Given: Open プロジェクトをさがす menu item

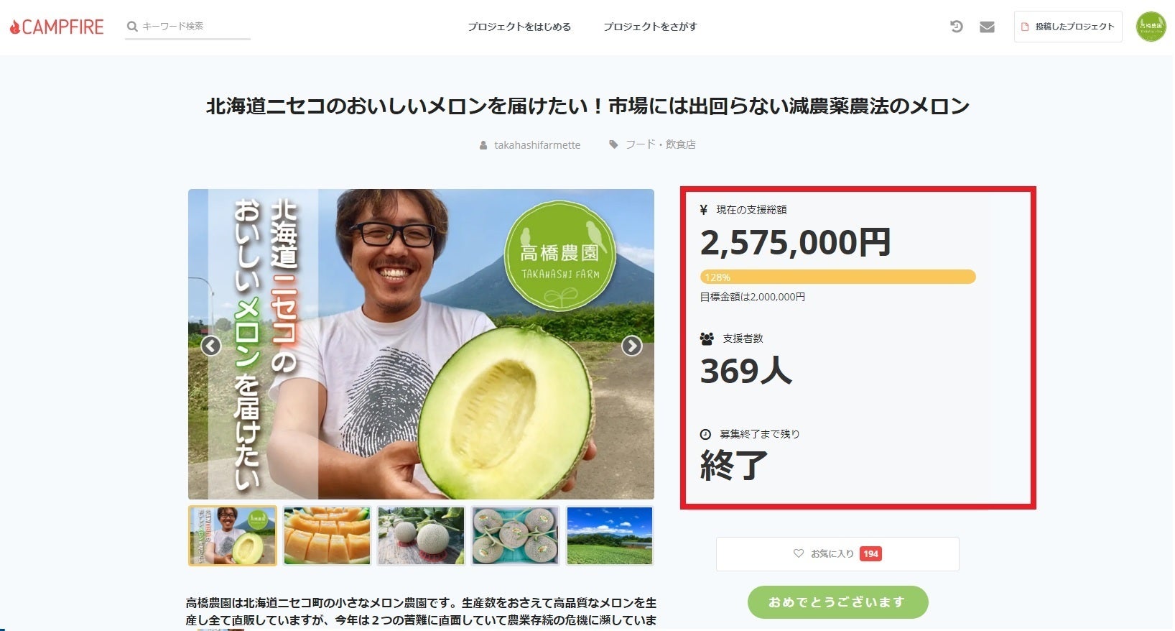Looking at the screenshot, I should (650, 27).
